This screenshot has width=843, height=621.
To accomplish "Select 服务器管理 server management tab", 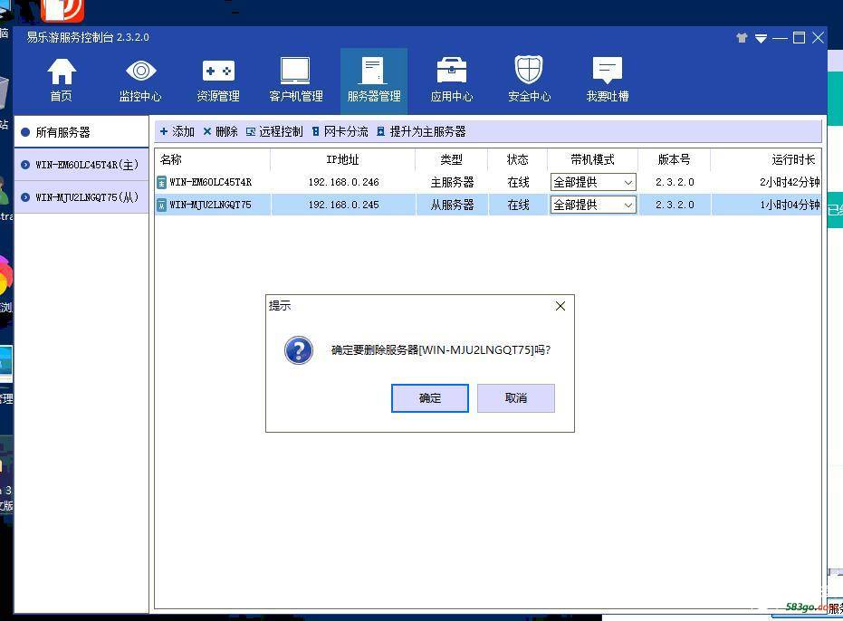I will pos(373,80).
